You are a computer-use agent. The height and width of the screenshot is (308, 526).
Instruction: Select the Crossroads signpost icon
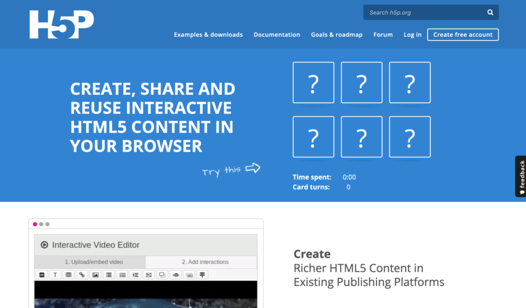(x=202, y=275)
